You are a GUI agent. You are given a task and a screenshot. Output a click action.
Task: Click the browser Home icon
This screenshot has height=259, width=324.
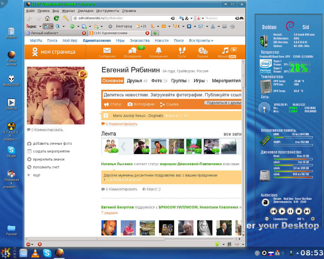point(47,18)
